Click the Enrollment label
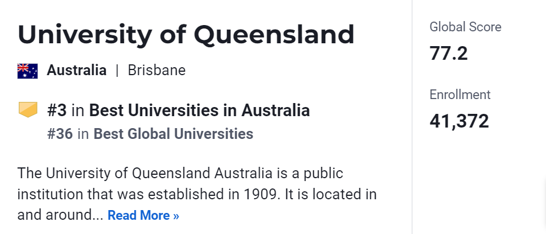 tap(460, 95)
